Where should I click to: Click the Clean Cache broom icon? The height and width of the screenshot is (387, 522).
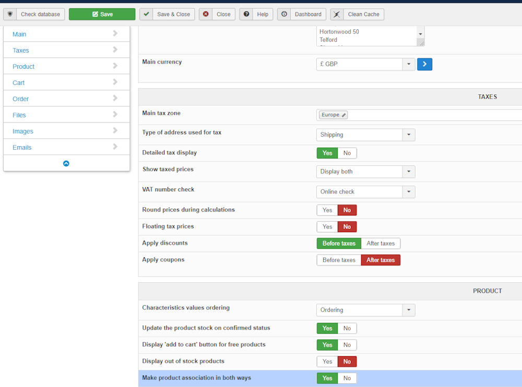click(337, 14)
